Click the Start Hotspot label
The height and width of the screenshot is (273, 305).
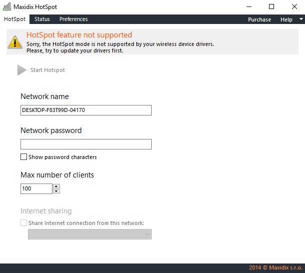pos(47,70)
